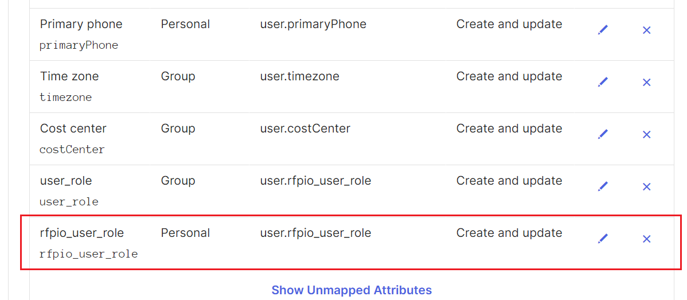This screenshot has height=300, width=687.
Task: Edit the Cost center mapping
Action: (x=603, y=134)
